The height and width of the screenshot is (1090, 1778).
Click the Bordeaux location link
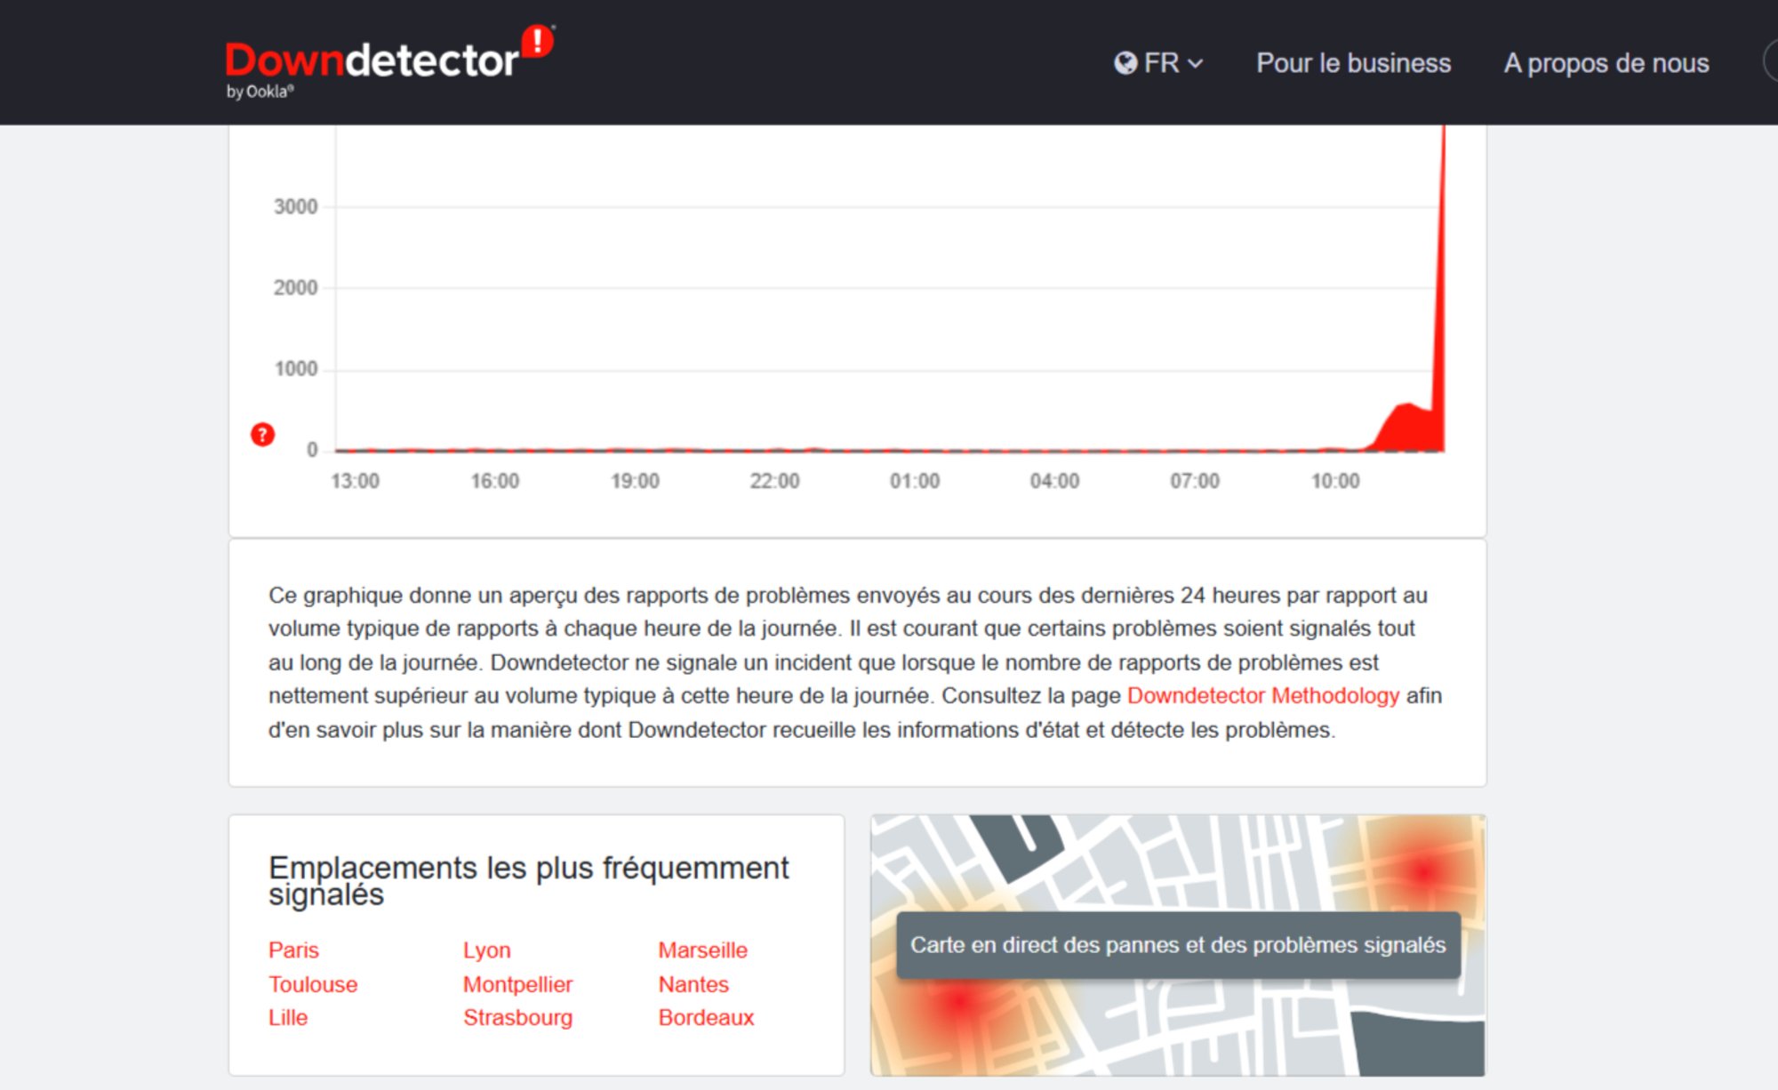coord(706,1017)
